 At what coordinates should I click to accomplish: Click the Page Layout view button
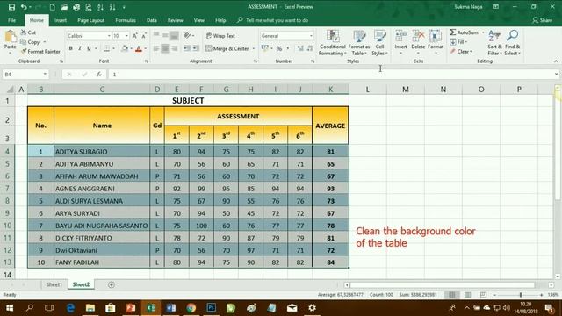click(468, 295)
